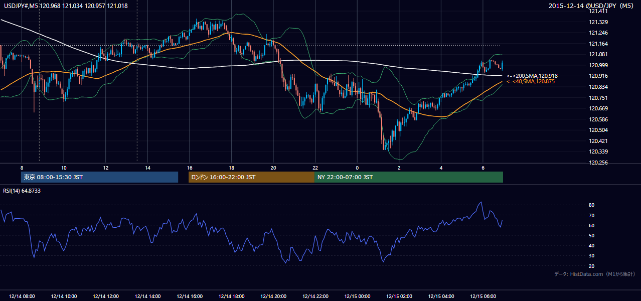Click price axis value 120.999

pos(598,65)
